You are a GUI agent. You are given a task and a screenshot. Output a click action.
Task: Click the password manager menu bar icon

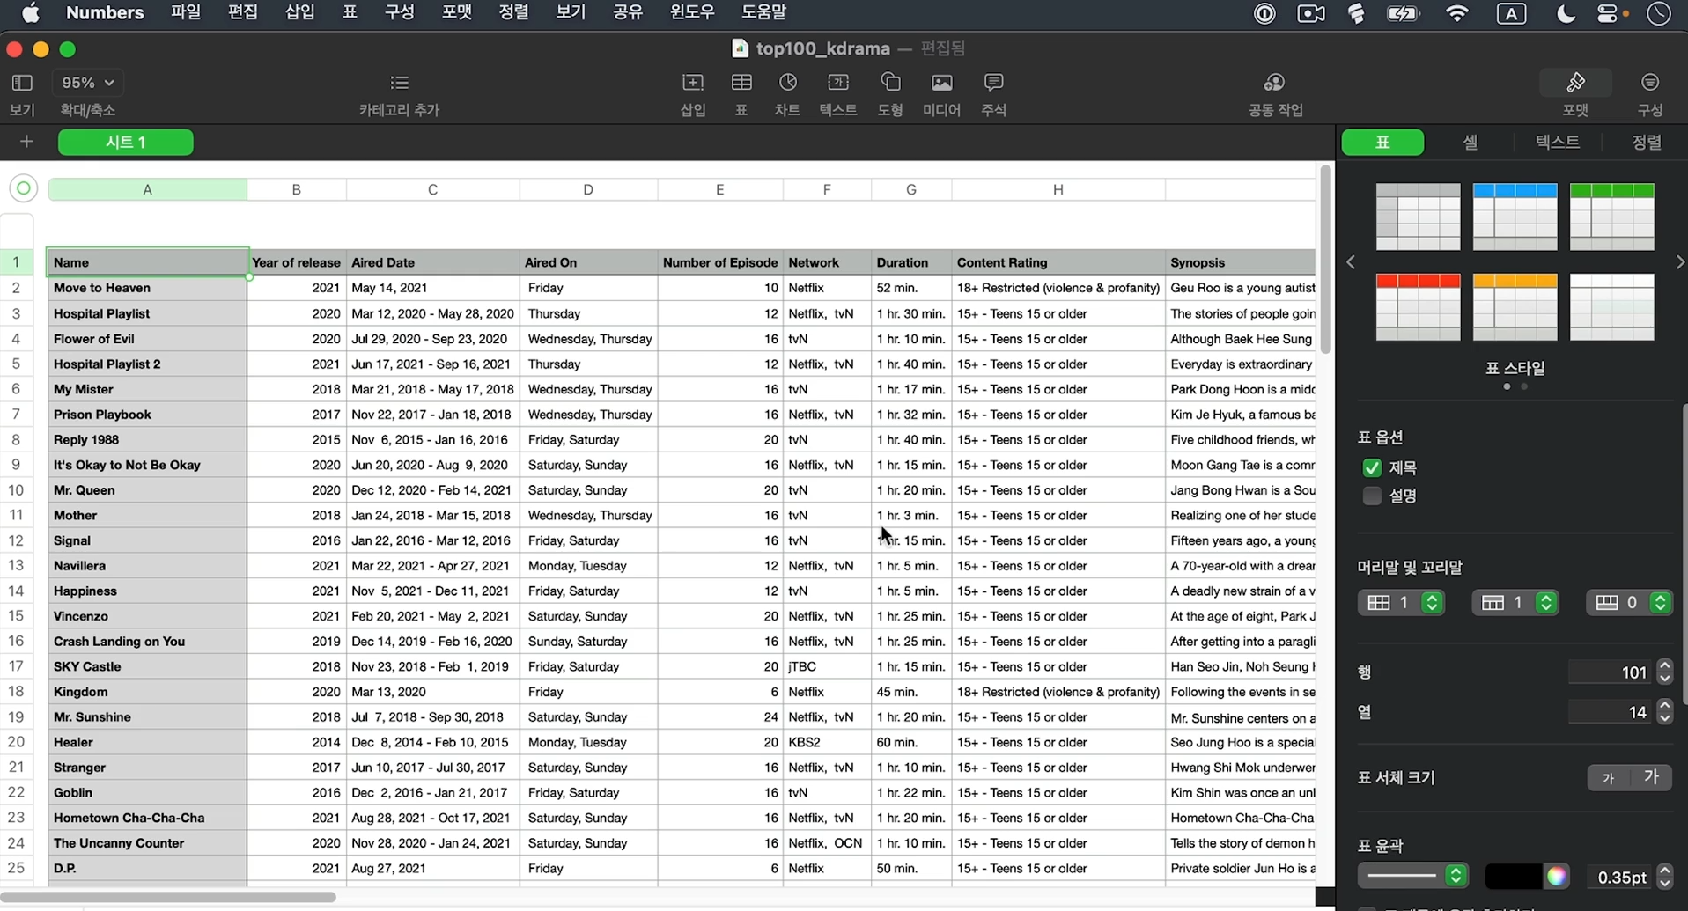[x=1264, y=13]
